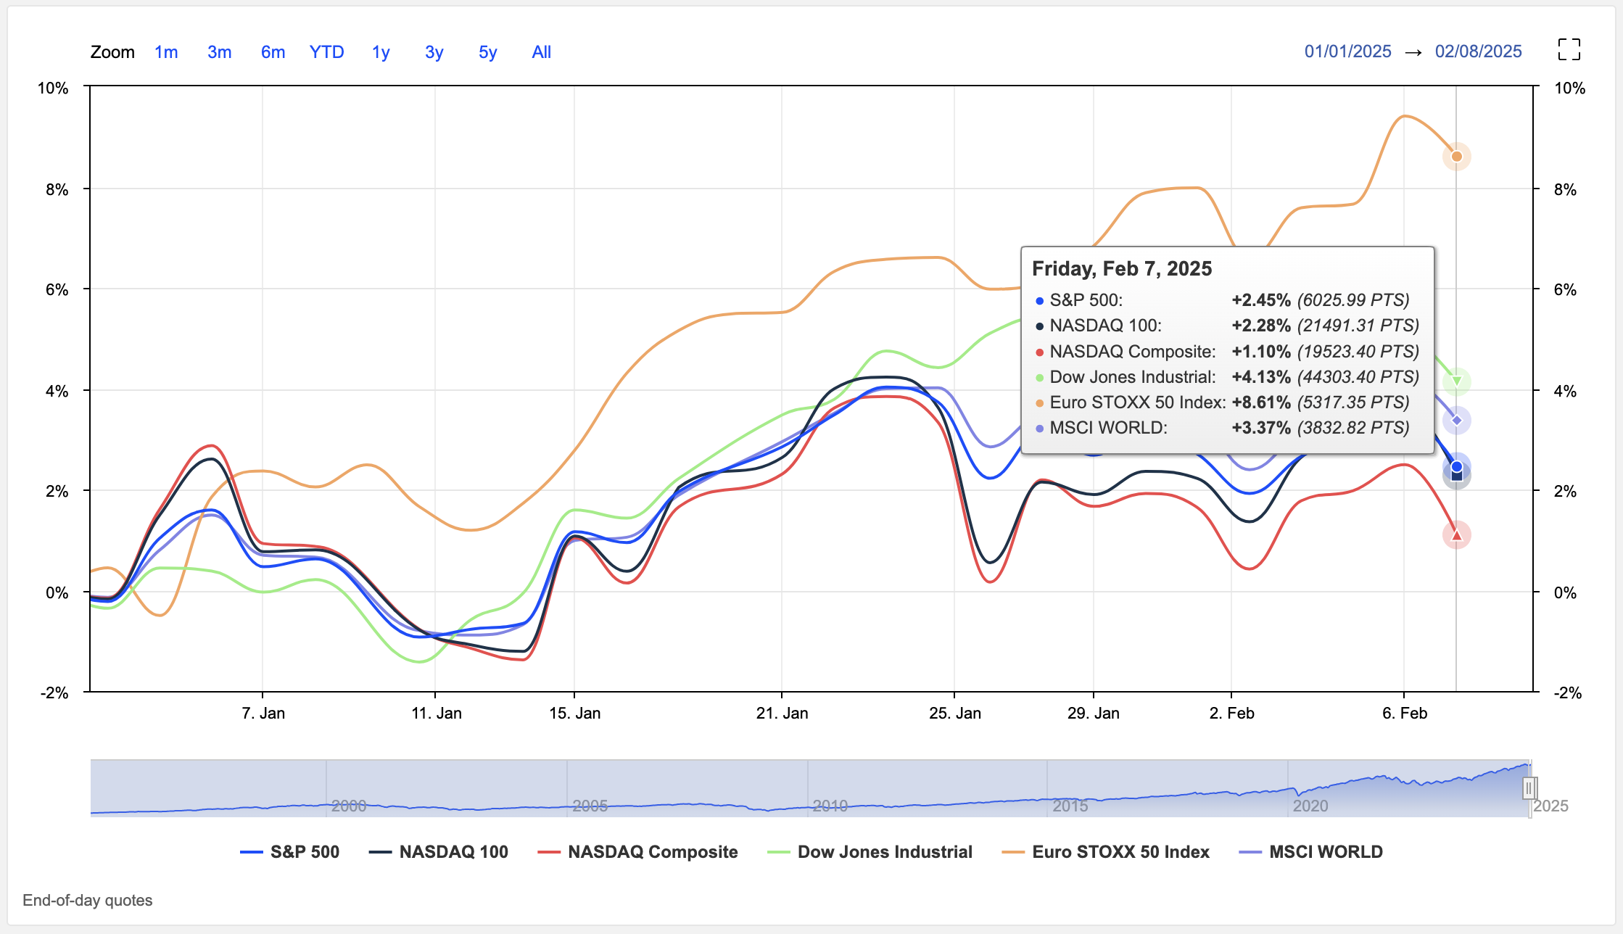Select the 6m zoom range
Screen dimensions: 1623x934
coord(273,52)
